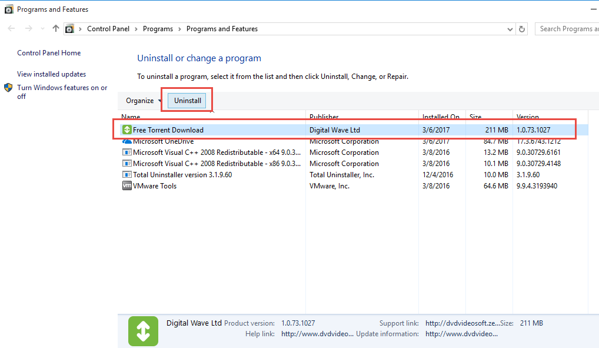Navigate to Programs breadcrumb
This screenshot has width=599, height=348.
[x=158, y=29]
